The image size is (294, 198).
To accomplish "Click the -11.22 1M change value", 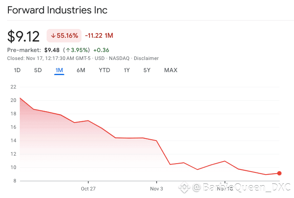I will pyautogui.click(x=99, y=36).
